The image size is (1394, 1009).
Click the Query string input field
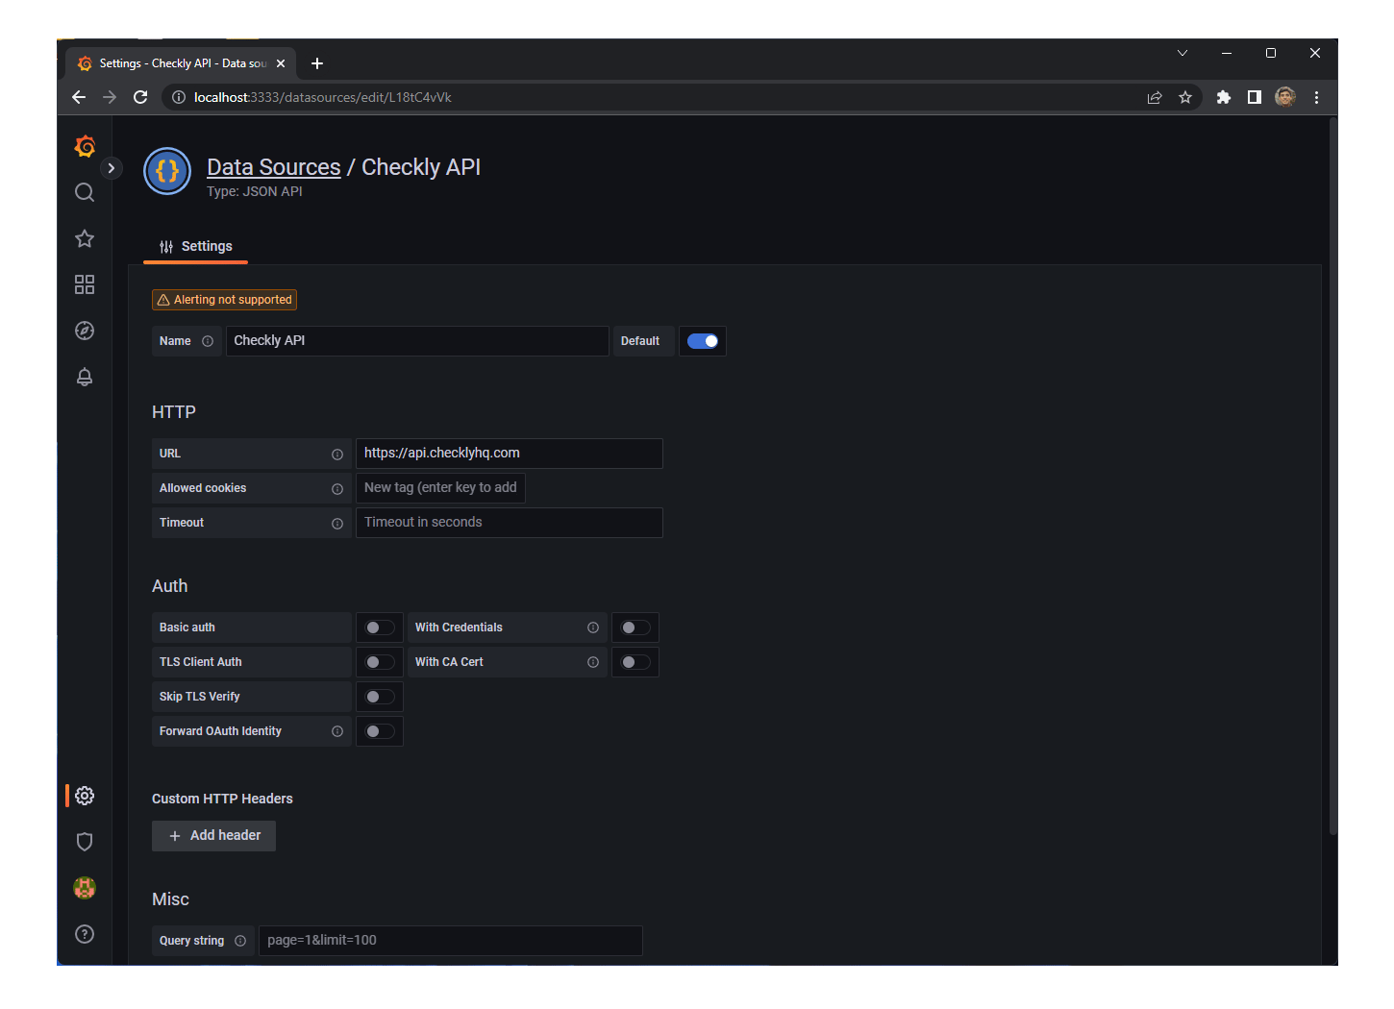pos(451,941)
